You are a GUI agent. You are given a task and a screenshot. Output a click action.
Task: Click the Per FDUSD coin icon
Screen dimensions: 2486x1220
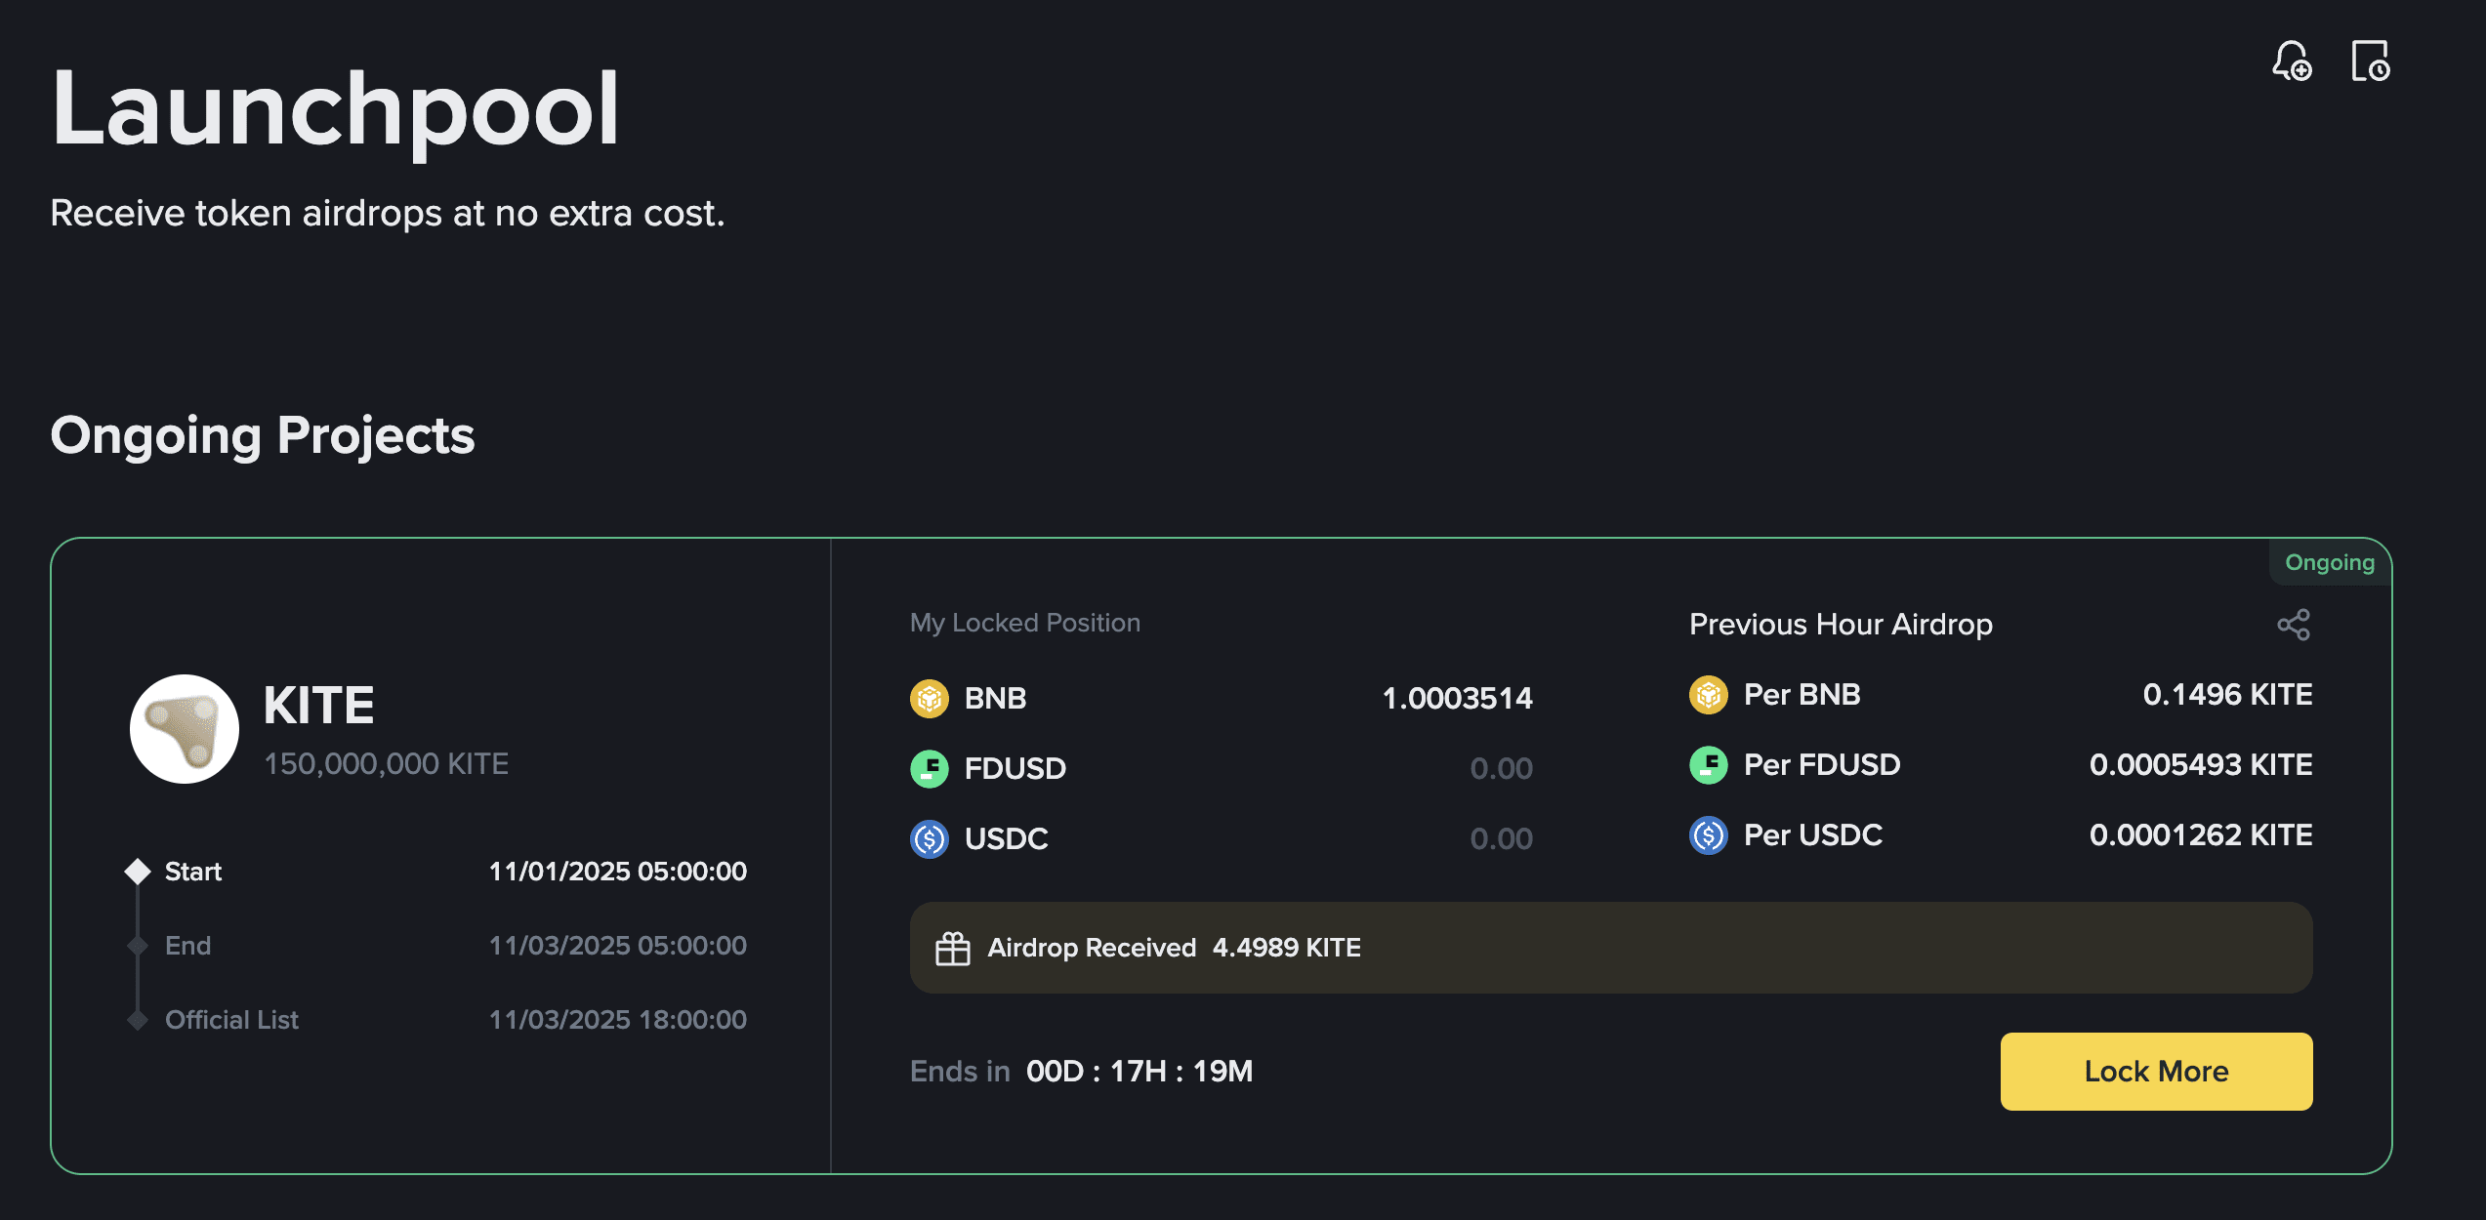(1709, 765)
